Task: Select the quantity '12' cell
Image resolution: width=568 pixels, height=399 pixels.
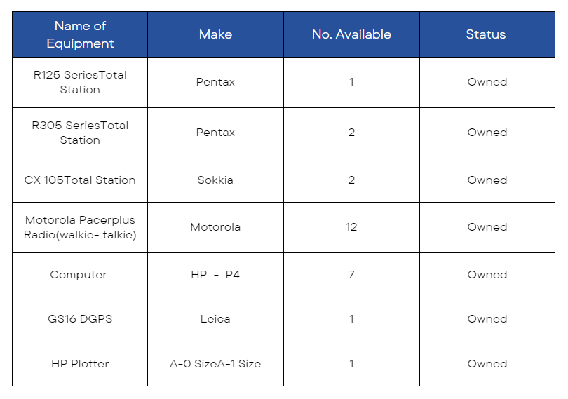Action: click(x=351, y=227)
